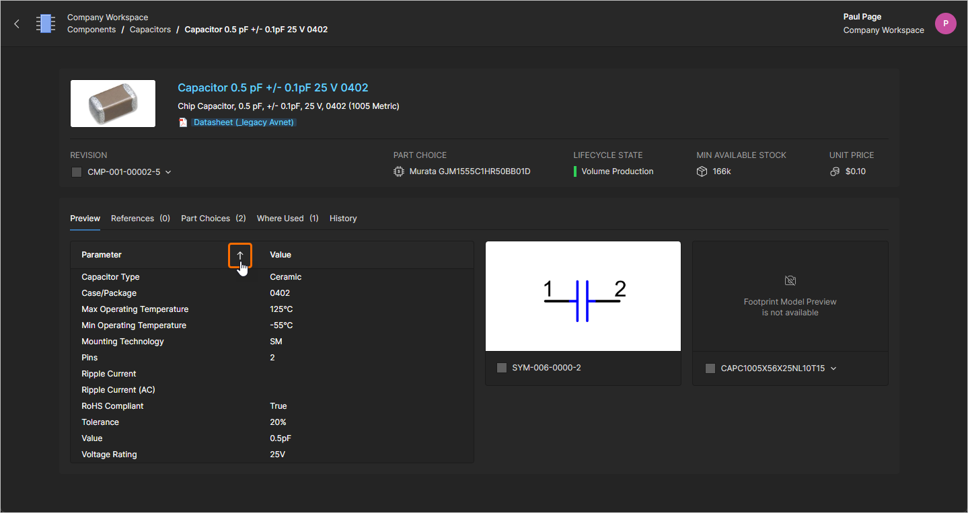
Task: Click the capacitor product thumbnail image
Action: tap(113, 104)
